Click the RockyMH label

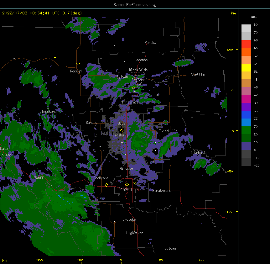77,71
